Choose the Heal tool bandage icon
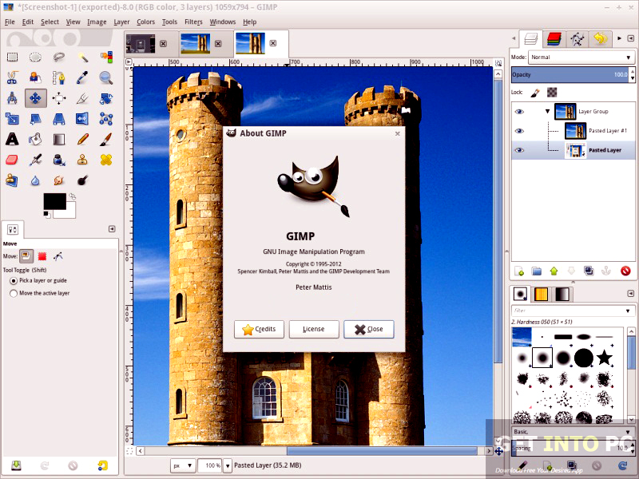Image resolution: width=639 pixels, height=479 pixels. (105, 160)
